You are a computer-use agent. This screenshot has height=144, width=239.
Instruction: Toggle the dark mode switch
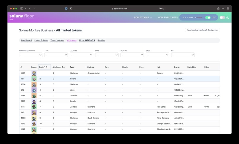[x=222, y=17]
